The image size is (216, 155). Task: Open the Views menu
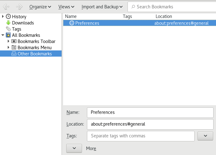(66, 6)
